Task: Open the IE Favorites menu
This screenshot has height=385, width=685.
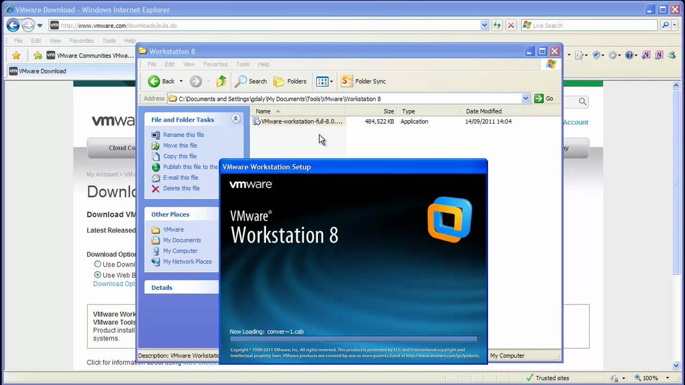Action: click(x=82, y=40)
